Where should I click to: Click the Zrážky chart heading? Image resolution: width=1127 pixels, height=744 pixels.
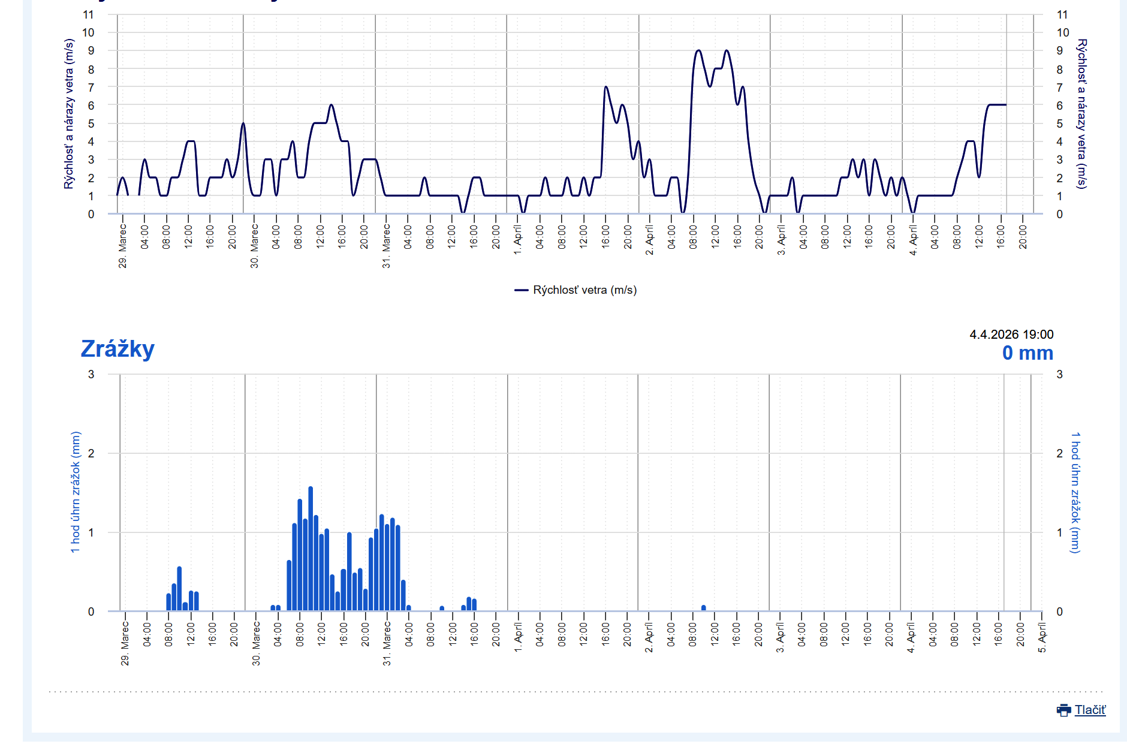(x=117, y=349)
